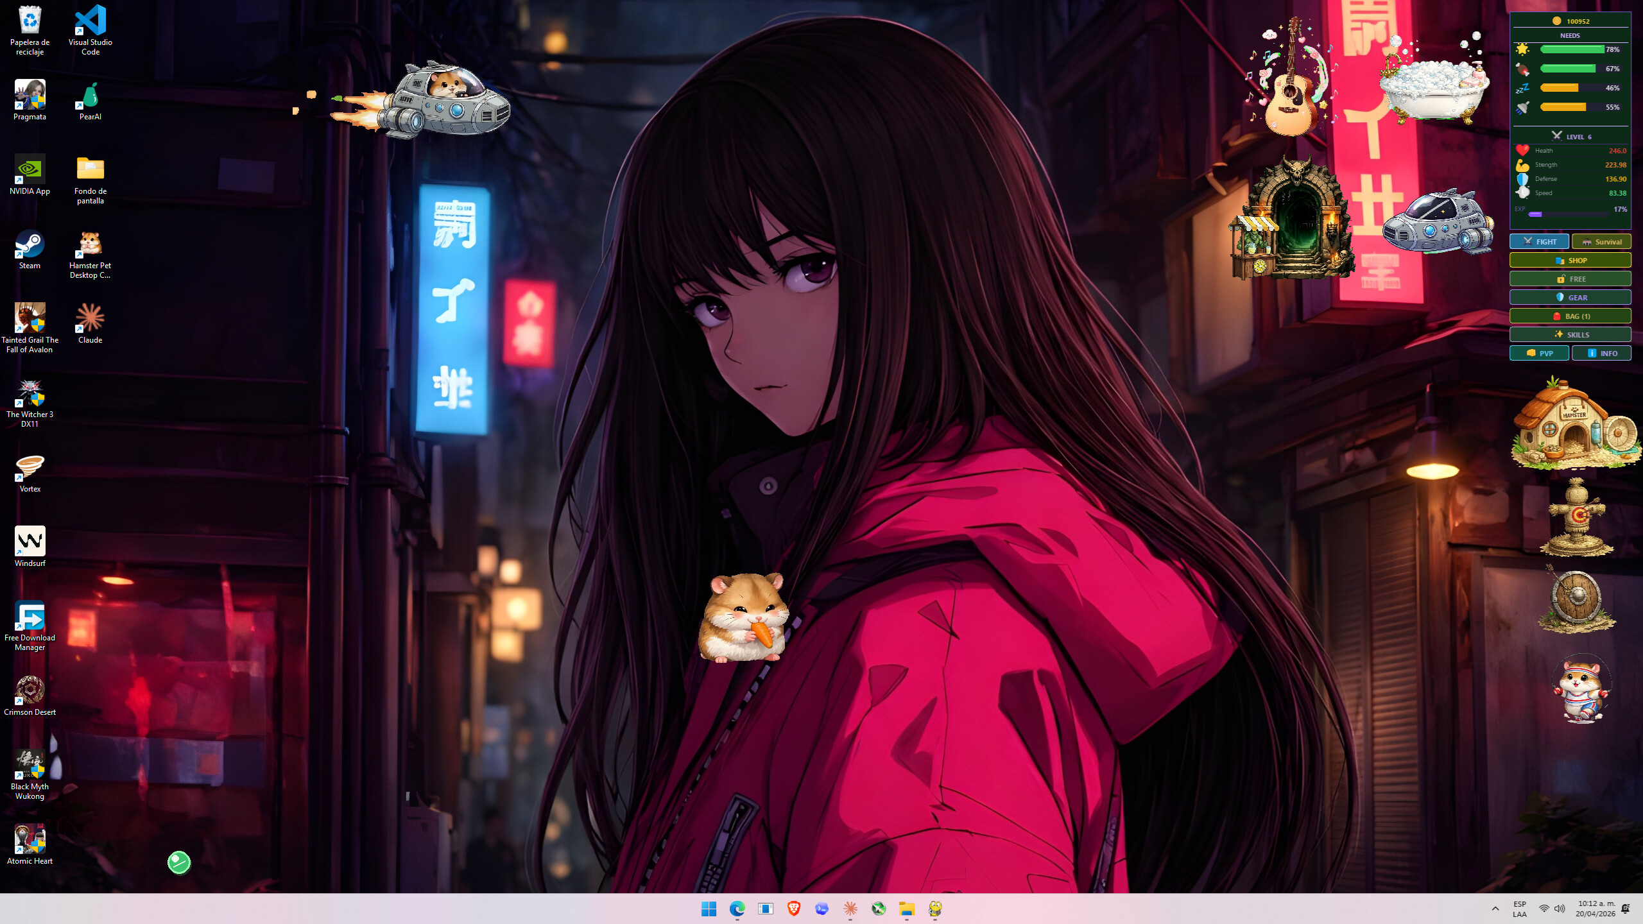Viewport: 1643px width, 924px height.
Task: Select the Black Myth Wukong shortcut
Action: tap(30, 774)
